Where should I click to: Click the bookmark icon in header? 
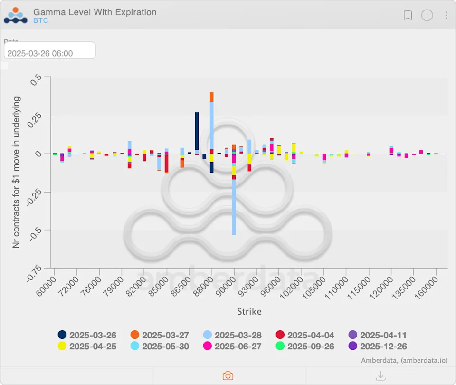tap(408, 15)
